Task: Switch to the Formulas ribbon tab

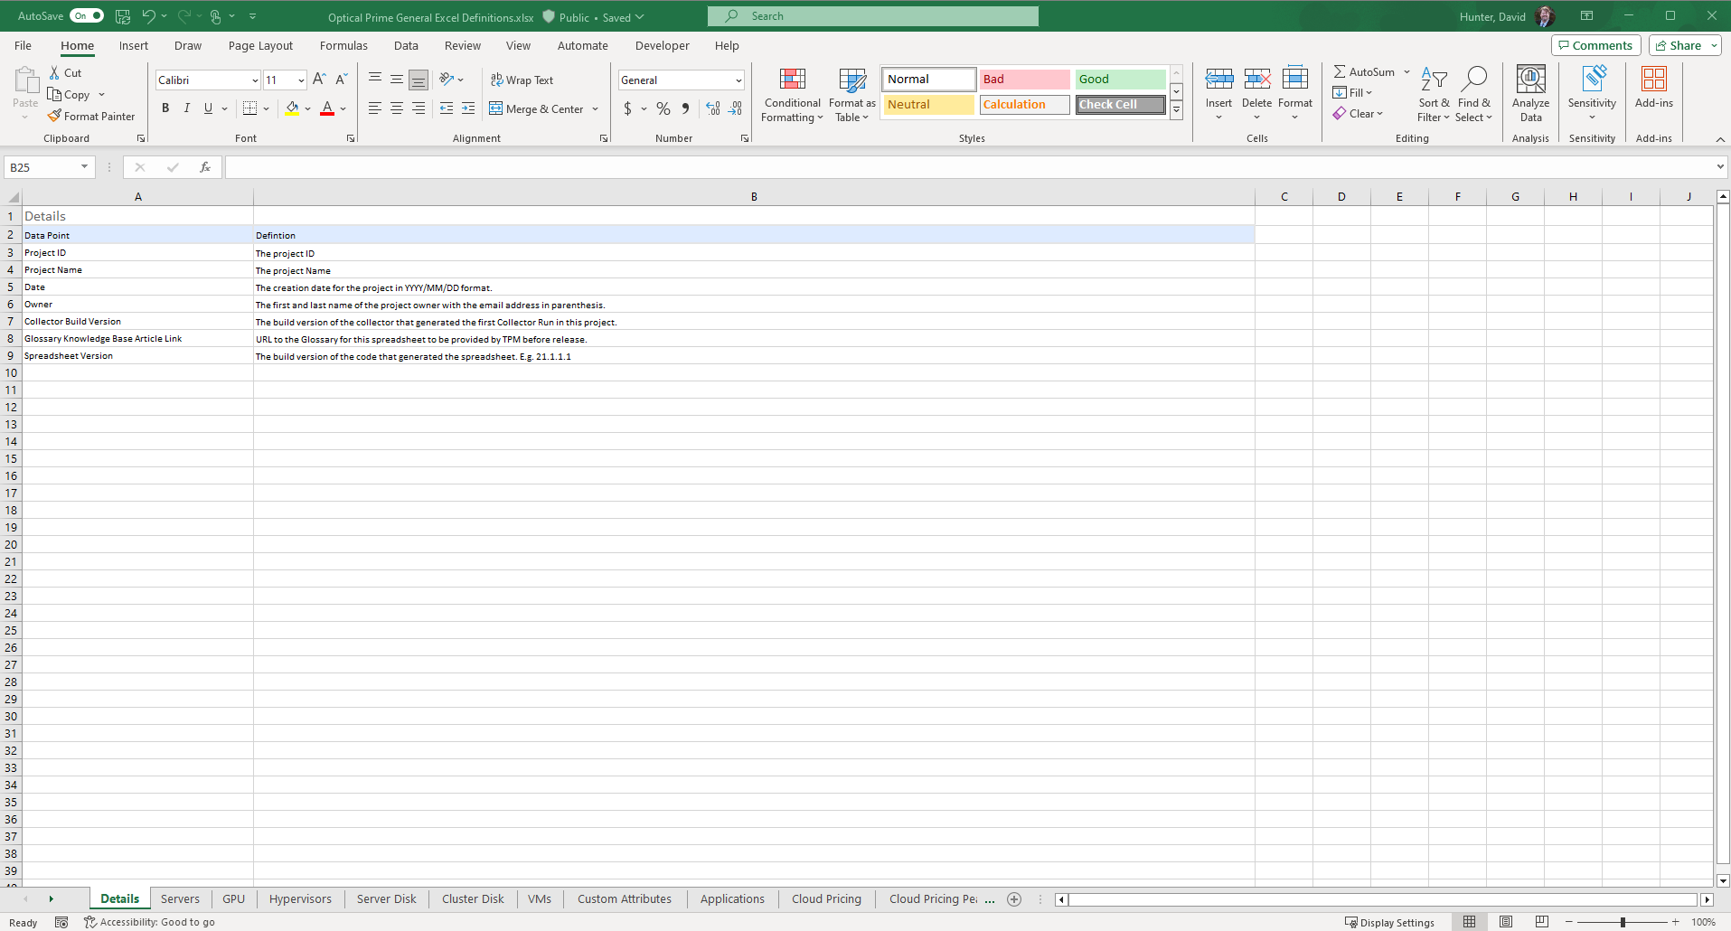Action: pos(343,45)
